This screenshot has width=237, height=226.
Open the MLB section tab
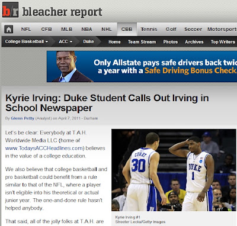pos(66,29)
